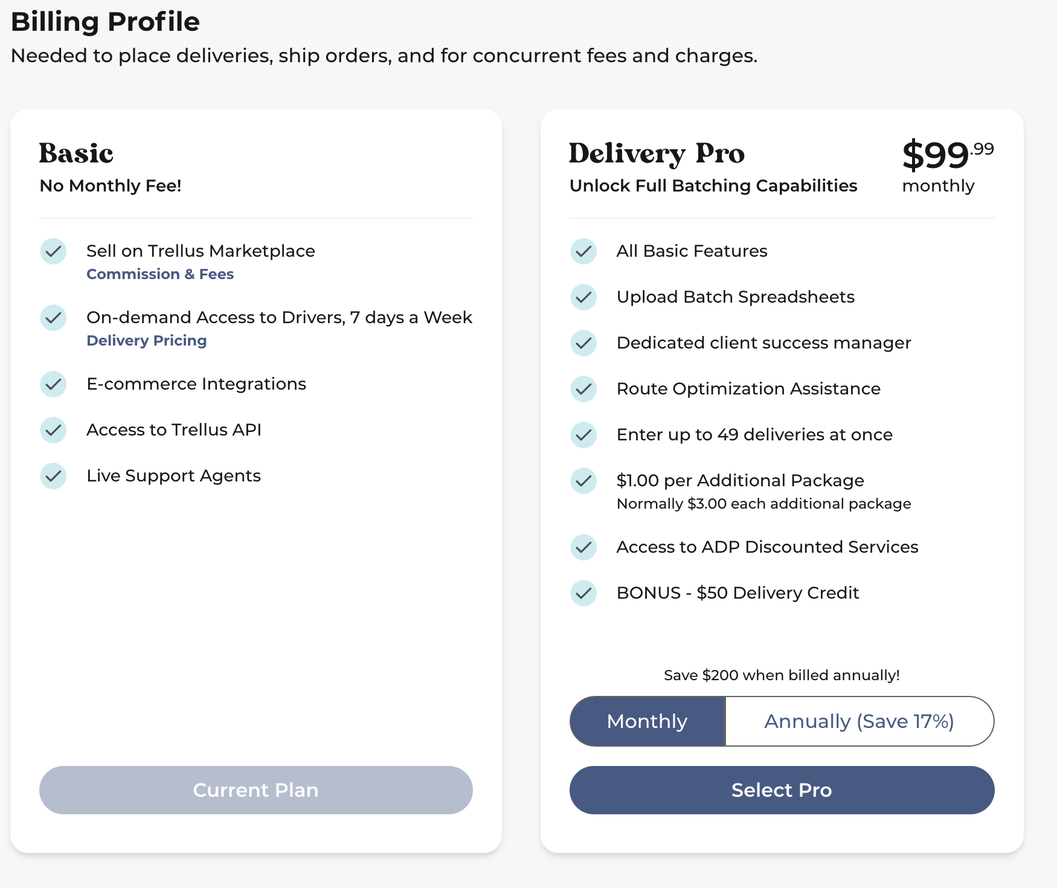This screenshot has height=888, width=1057.
Task: Select Monthly billing option
Action: click(647, 721)
